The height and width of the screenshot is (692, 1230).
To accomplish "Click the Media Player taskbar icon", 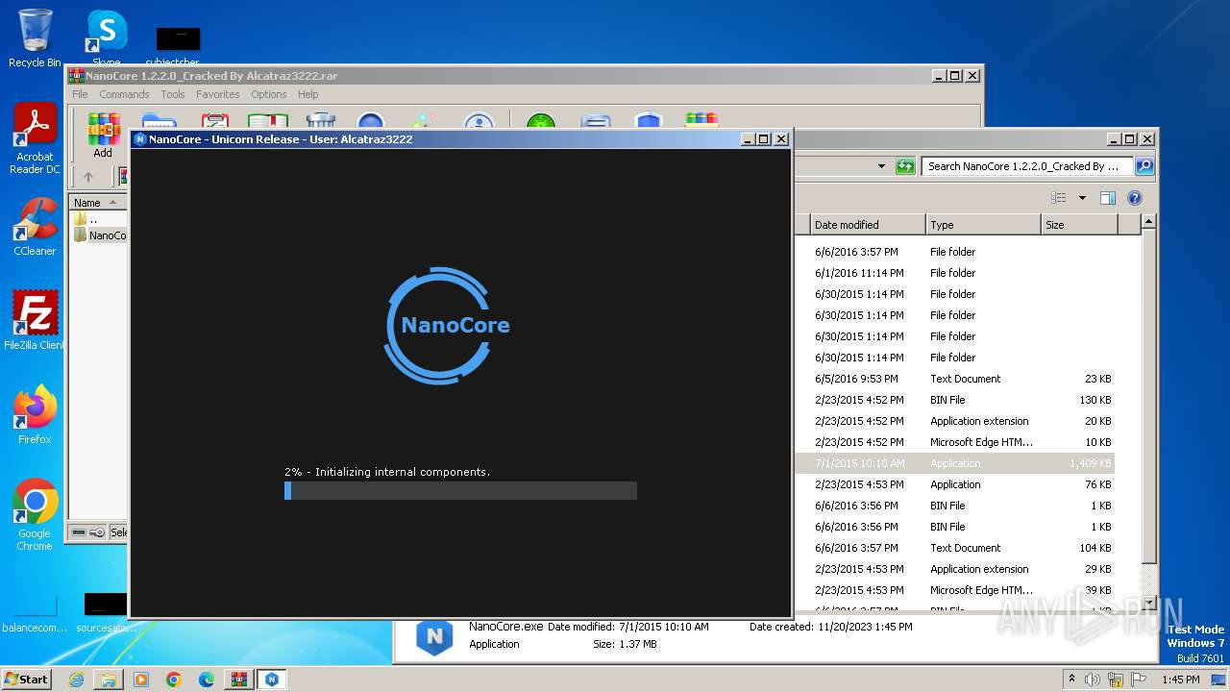I will tap(141, 680).
